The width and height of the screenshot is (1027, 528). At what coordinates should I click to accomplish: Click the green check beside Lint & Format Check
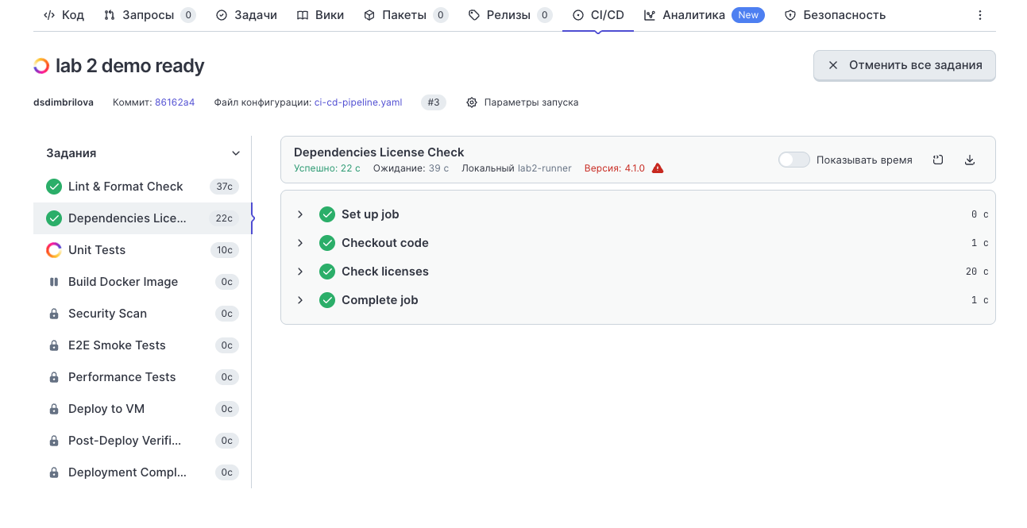click(54, 187)
